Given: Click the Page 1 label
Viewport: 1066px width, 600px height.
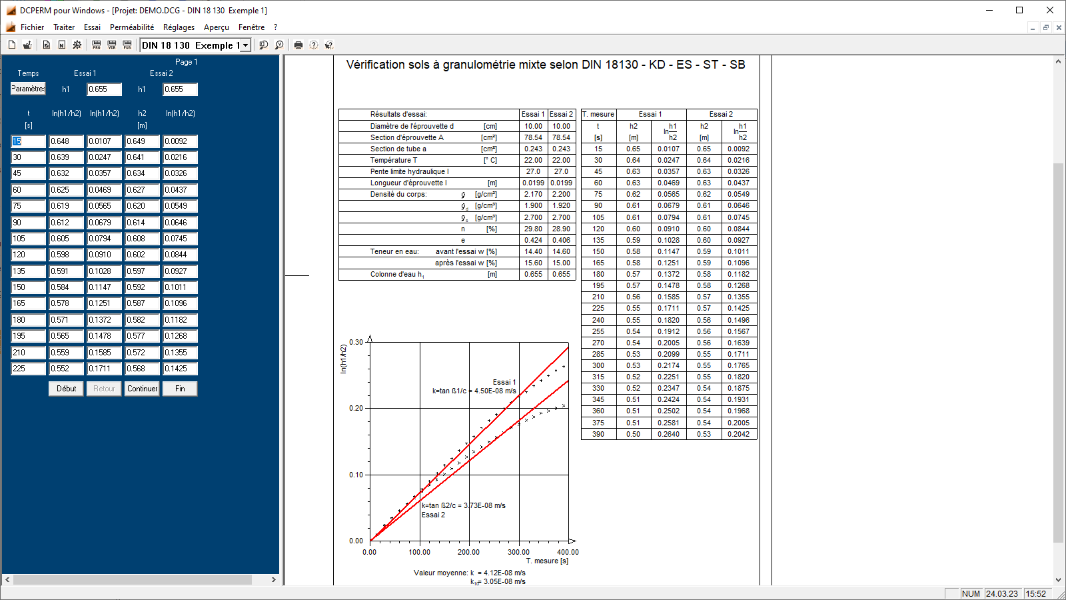Looking at the screenshot, I should click(186, 62).
